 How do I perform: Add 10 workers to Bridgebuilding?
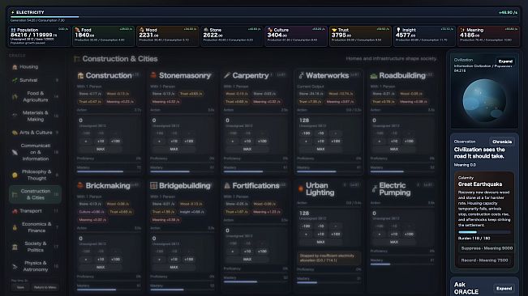174,260
